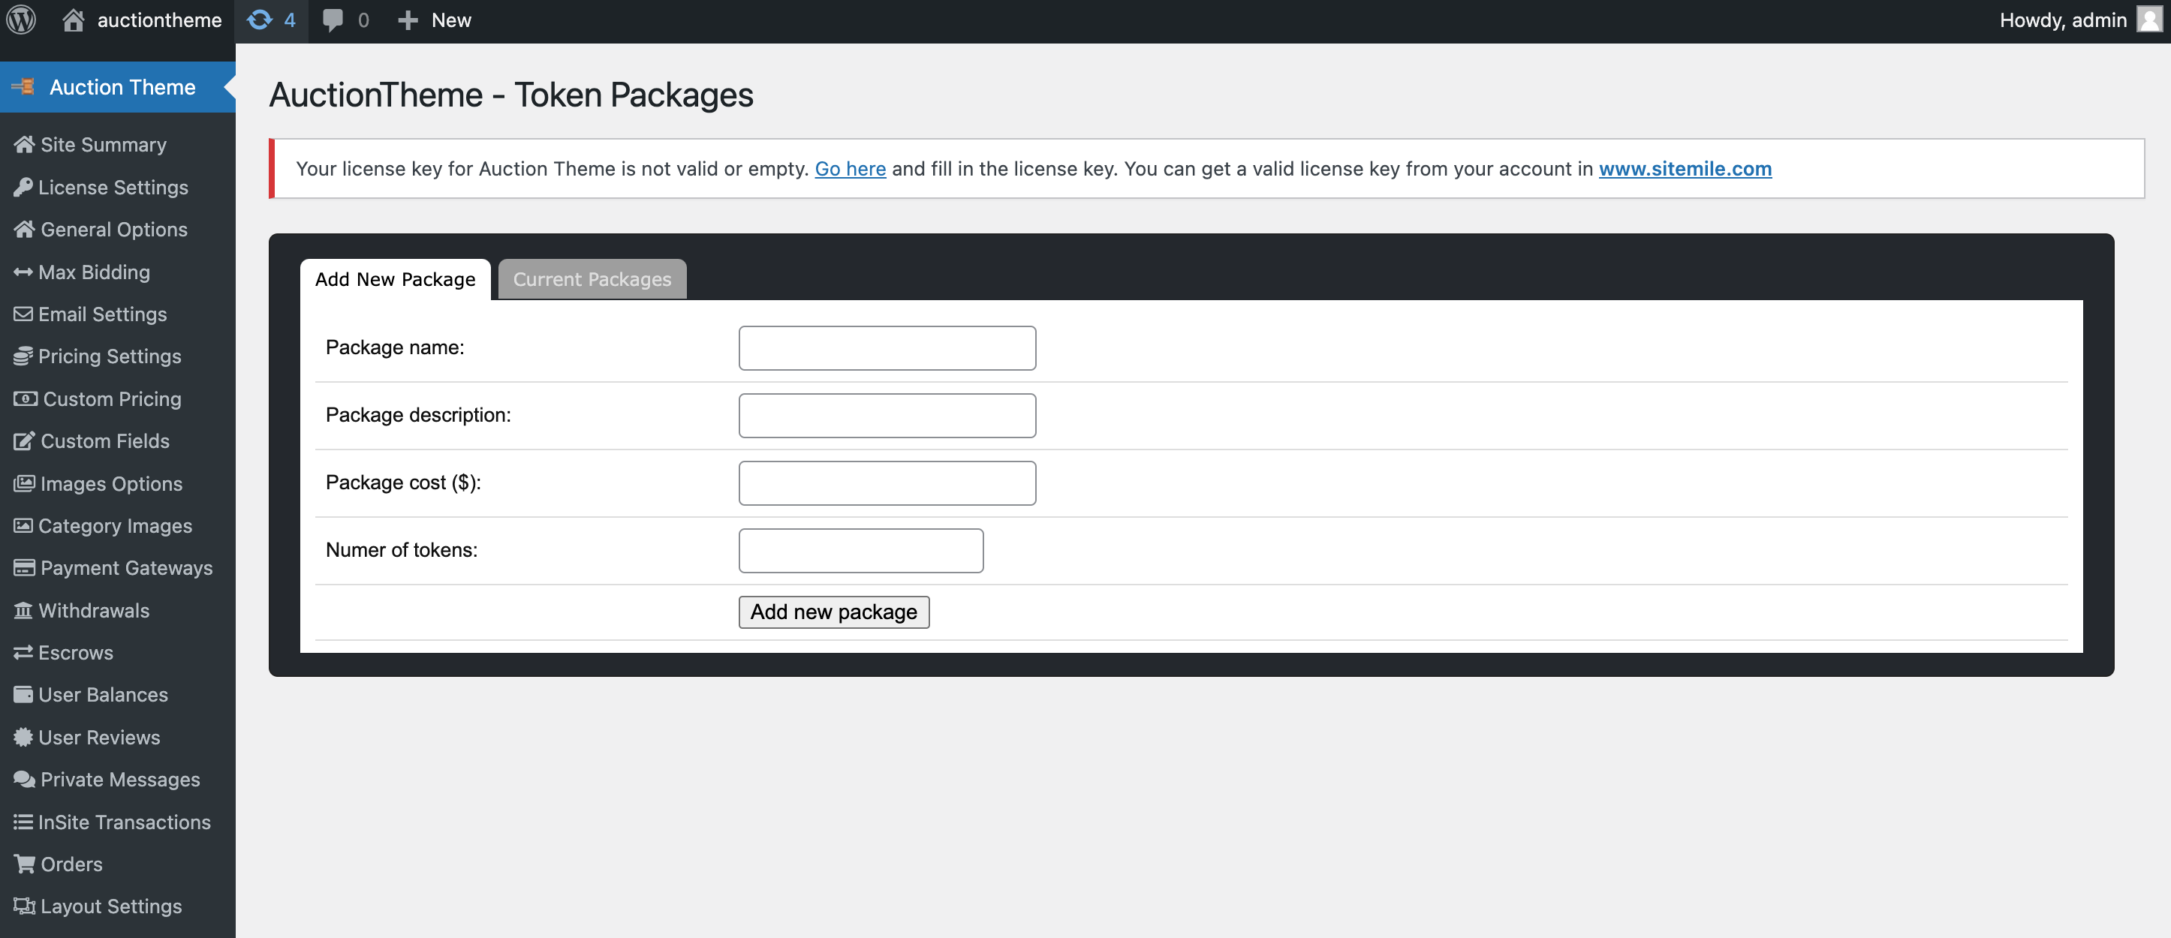This screenshot has width=2171, height=938.
Task: Click the Orders shopping cart icon
Action: tap(23, 864)
